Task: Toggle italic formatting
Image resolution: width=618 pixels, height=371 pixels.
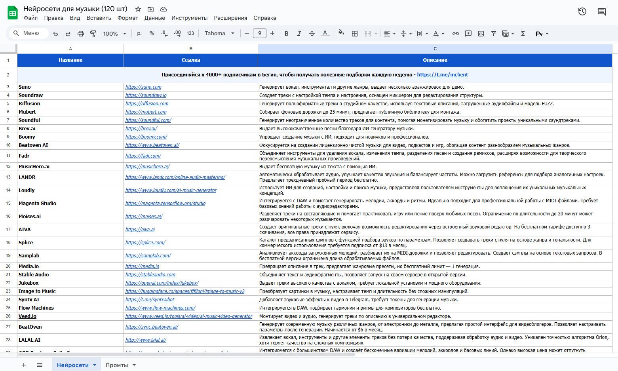Action: click(299, 34)
